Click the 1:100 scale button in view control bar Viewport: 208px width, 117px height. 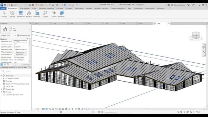(37, 109)
